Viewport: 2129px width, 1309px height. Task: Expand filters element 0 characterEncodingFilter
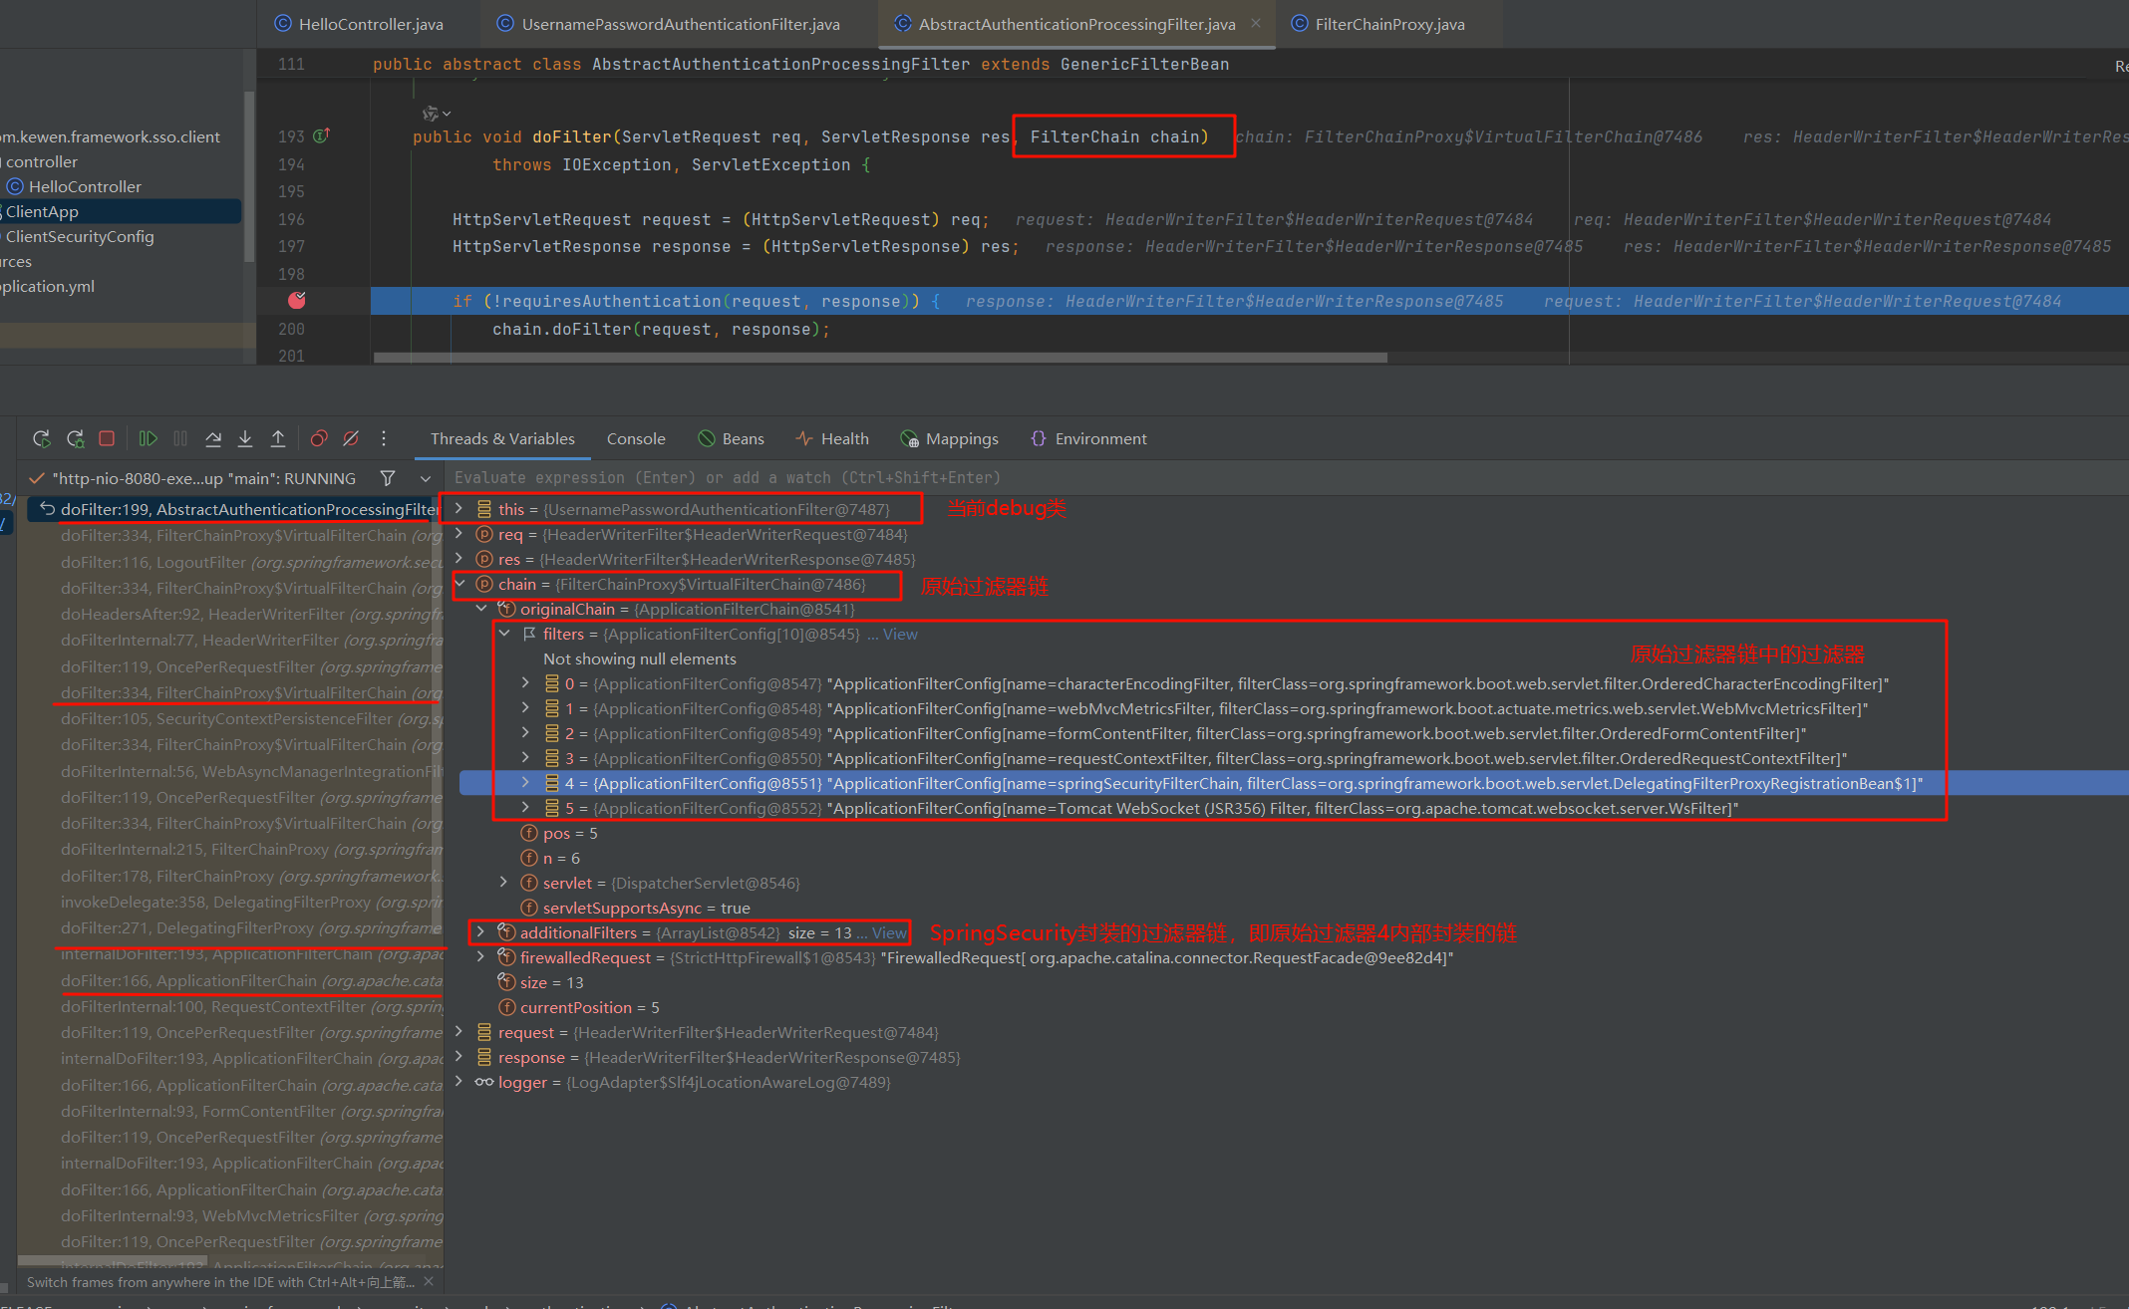click(526, 683)
